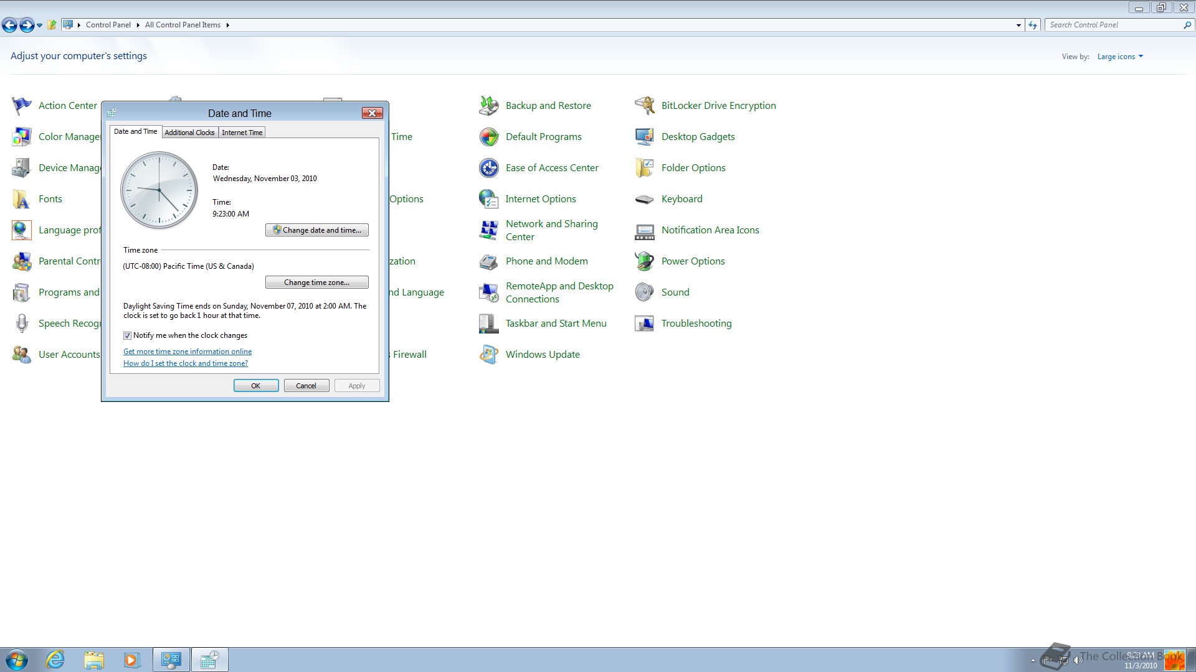Expand the address bar history dropdown
This screenshot has height=672, width=1196.
[1018, 26]
